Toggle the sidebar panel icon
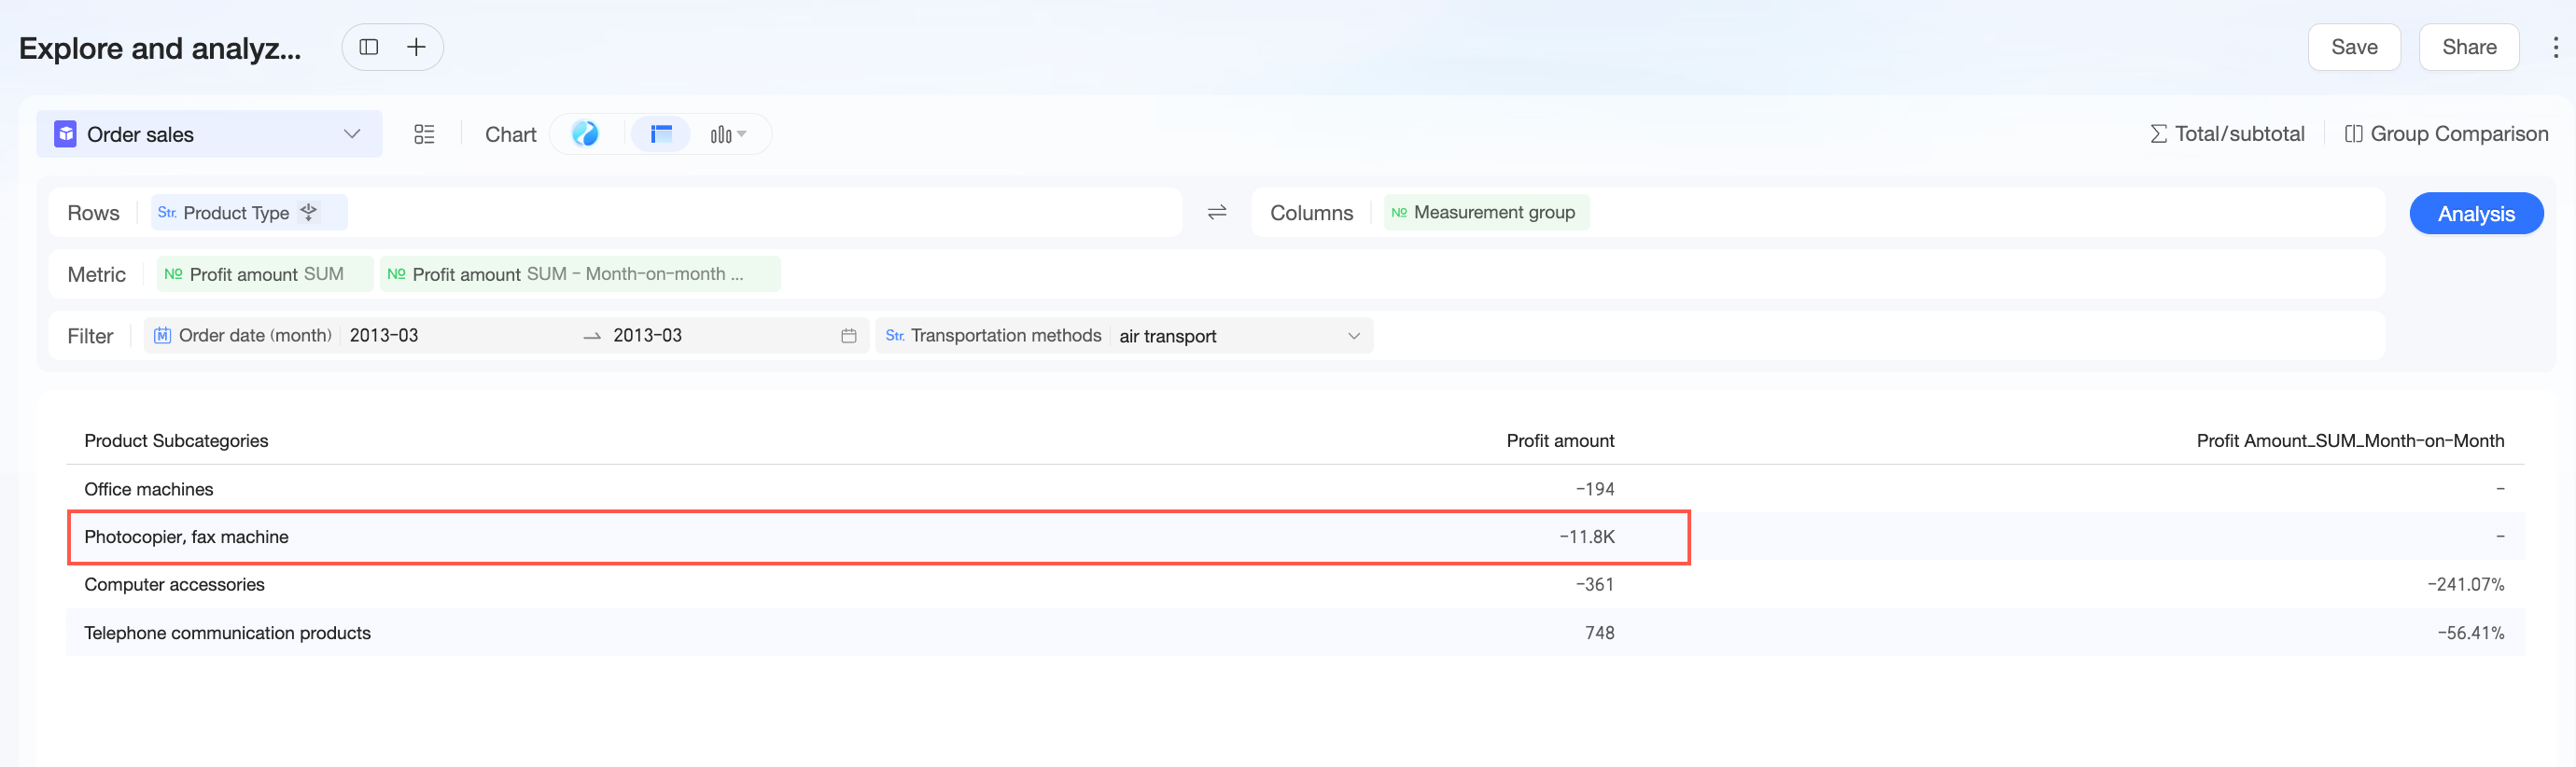This screenshot has width=2576, height=767. point(369,47)
